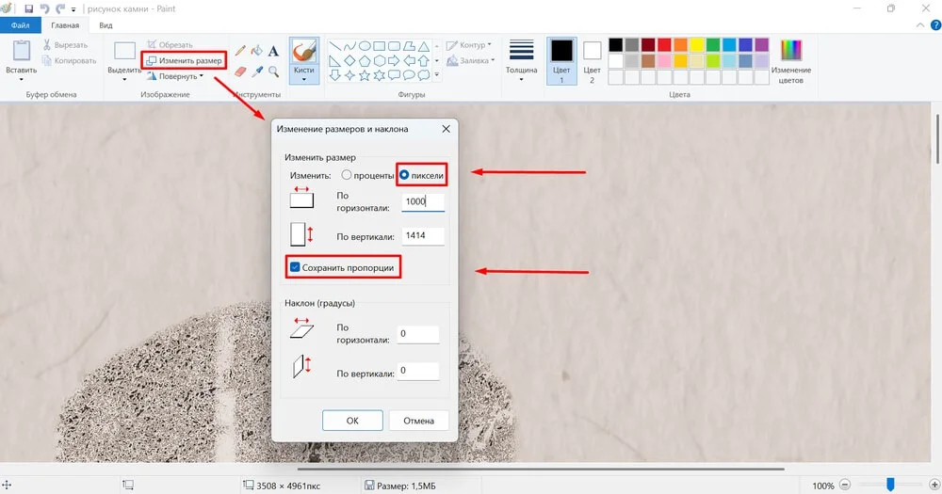Select the Magnifier tool
The height and width of the screenshot is (494, 942).
click(273, 71)
